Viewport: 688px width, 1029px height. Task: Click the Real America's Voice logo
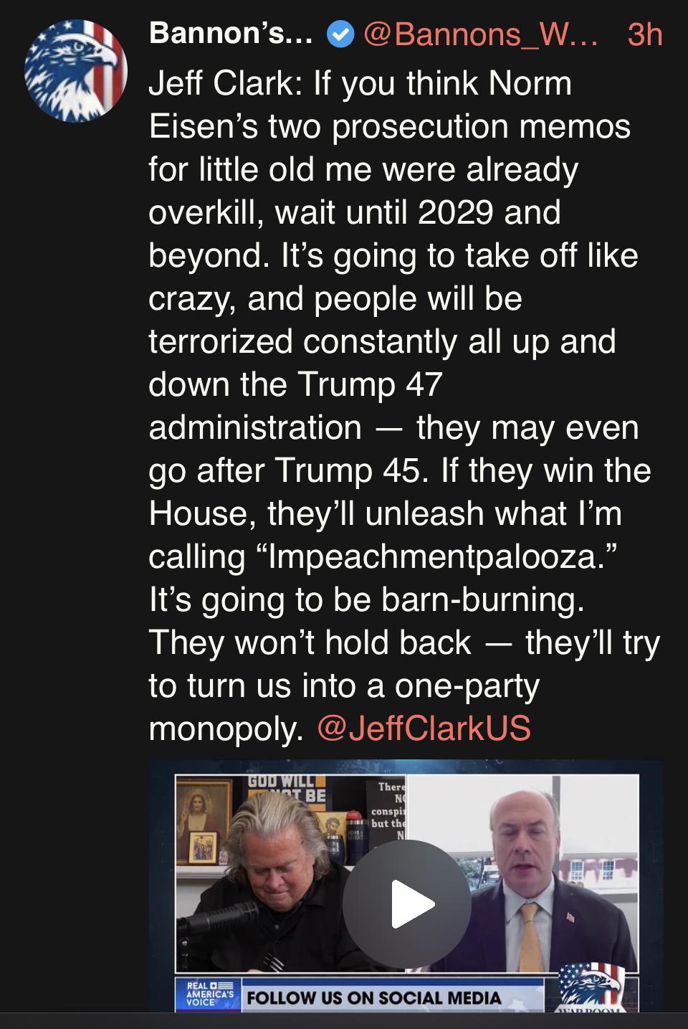(209, 995)
